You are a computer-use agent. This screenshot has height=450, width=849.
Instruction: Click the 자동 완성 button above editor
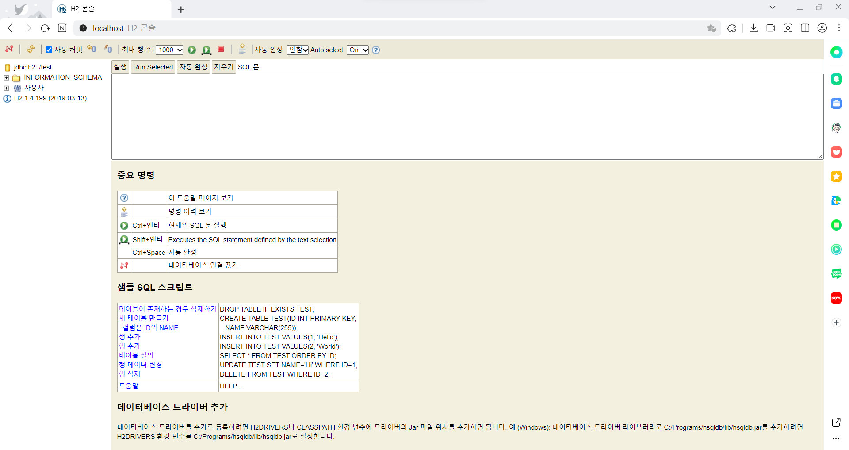pos(193,67)
